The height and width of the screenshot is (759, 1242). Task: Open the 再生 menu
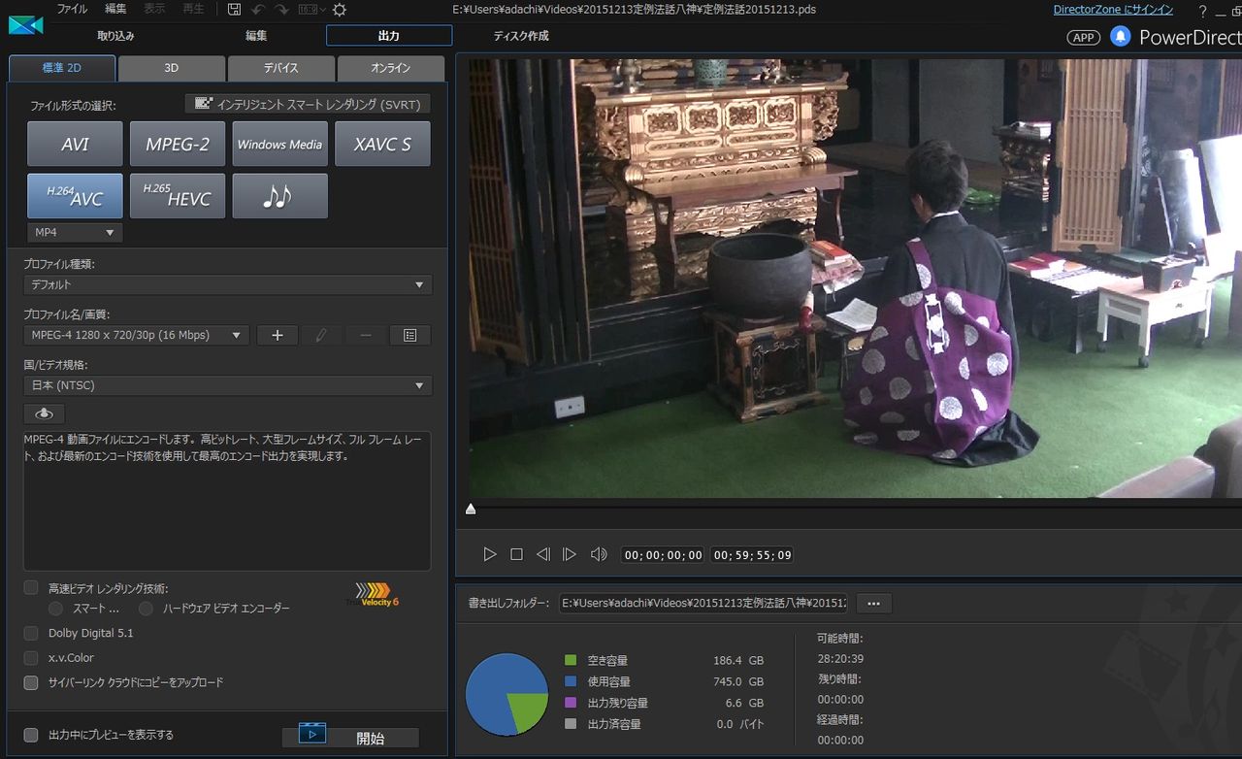tap(193, 9)
